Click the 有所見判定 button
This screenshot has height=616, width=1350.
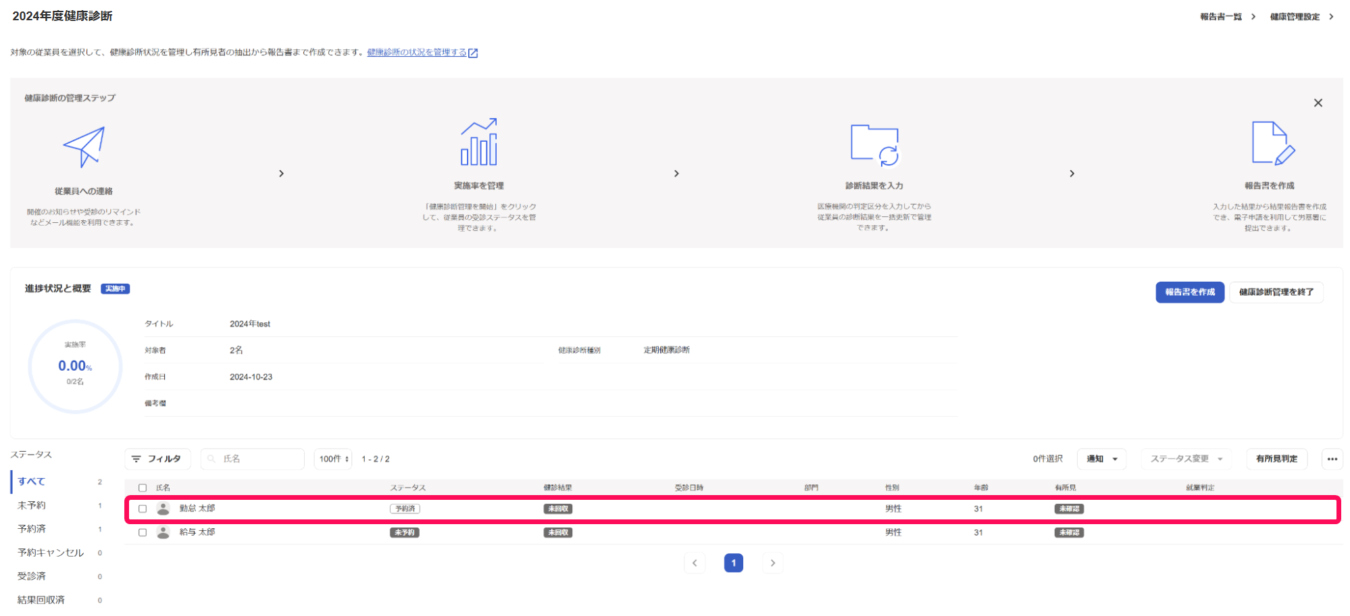point(1276,459)
